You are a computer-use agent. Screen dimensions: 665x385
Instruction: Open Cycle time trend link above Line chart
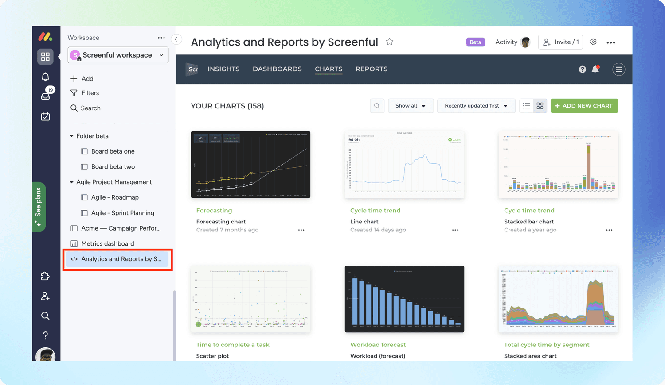pos(375,211)
